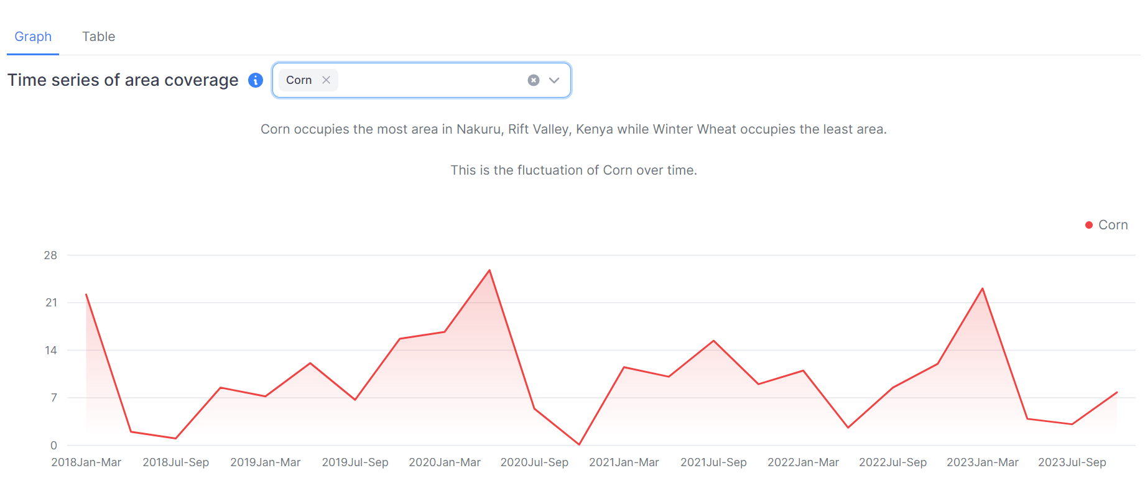Click the highest peak on the Corn line
The width and height of the screenshot is (1145, 491).
[x=489, y=270]
